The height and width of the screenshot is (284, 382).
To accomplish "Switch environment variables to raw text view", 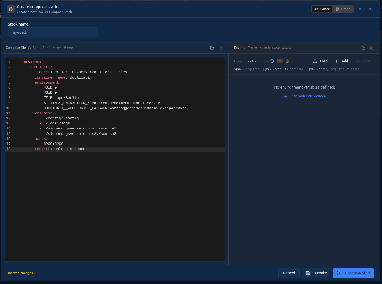I will click(x=287, y=61).
